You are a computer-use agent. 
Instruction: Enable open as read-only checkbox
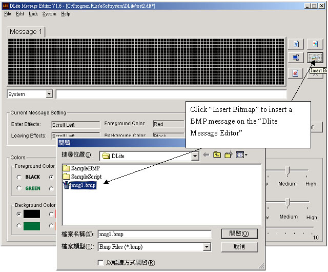point(100,263)
